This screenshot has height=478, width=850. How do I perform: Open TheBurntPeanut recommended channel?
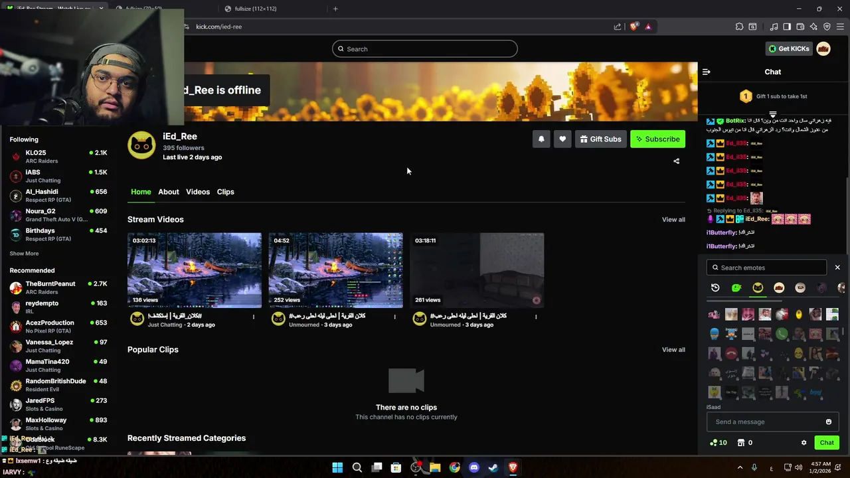tap(58, 287)
